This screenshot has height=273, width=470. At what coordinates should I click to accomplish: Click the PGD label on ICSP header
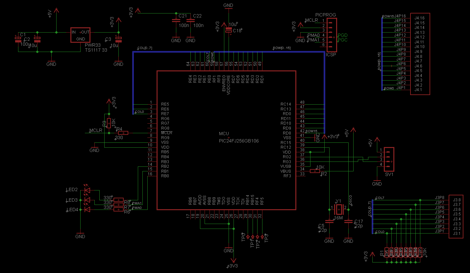pyautogui.click(x=343, y=35)
